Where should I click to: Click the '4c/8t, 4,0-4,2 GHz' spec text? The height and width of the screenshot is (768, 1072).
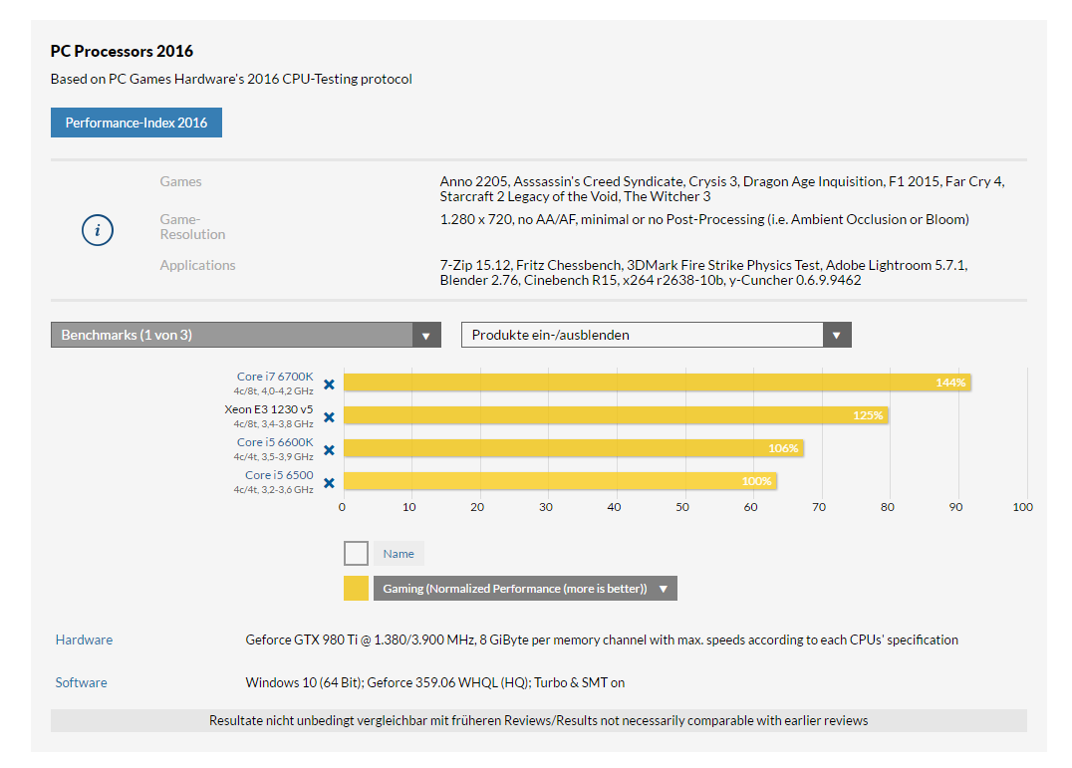[273, 391]
